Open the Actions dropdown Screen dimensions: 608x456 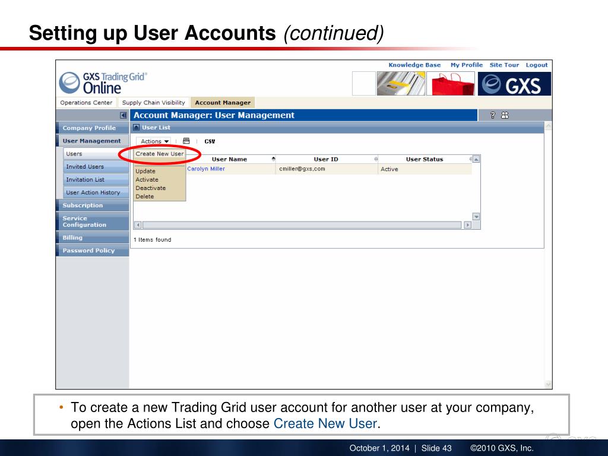[x=154, y=141]
